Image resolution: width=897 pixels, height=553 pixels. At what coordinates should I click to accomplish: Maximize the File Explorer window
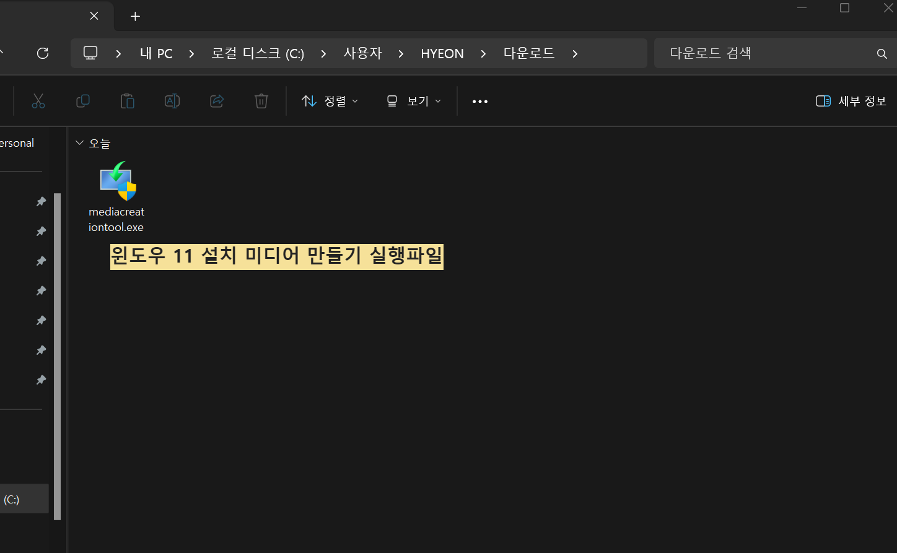[x=844, y=8]
